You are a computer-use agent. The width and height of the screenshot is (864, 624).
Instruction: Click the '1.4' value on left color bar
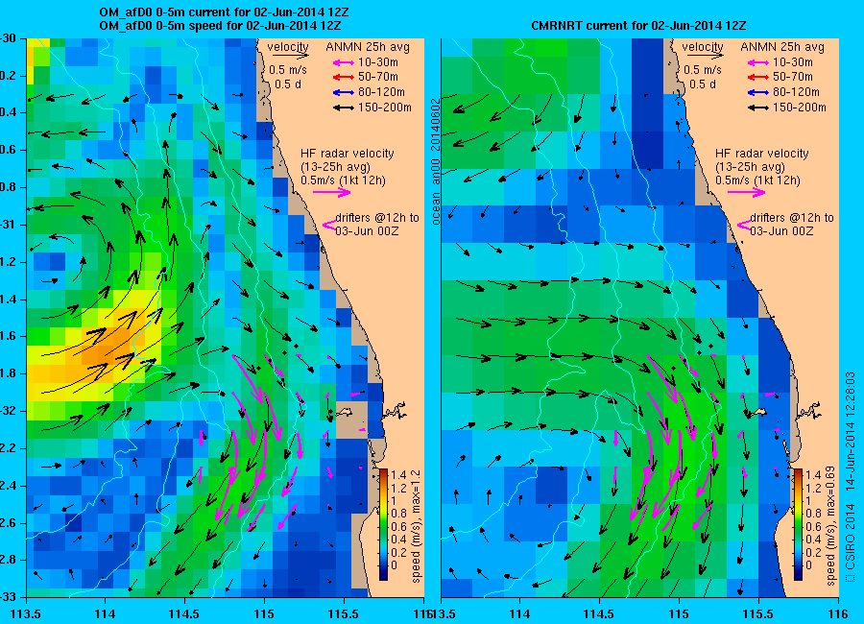click(x=397, y=475)
